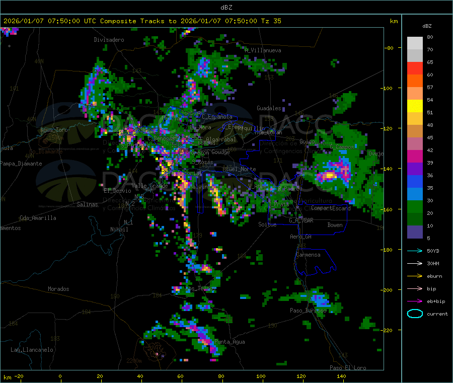Viewport: 453px width, 383px height.
Task: Click the Divisadero map label
Action: [109, 40]
